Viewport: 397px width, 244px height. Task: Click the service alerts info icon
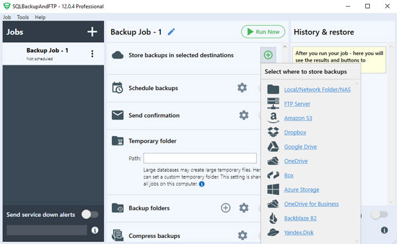(x=95, y=230)
